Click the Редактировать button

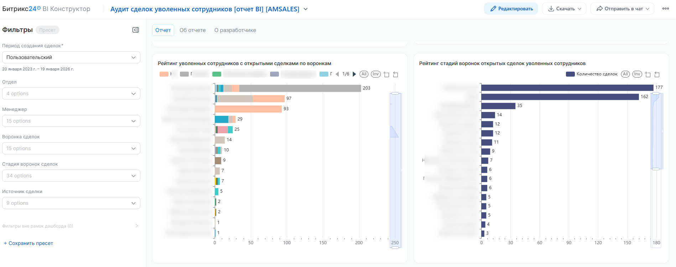(x=511, y=9)
